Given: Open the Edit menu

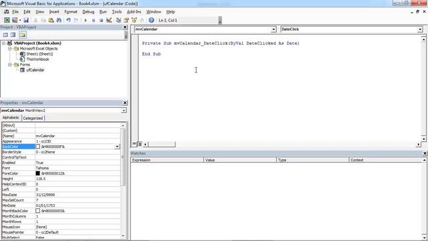Looking at the screenshot, I should click(27, 12).
